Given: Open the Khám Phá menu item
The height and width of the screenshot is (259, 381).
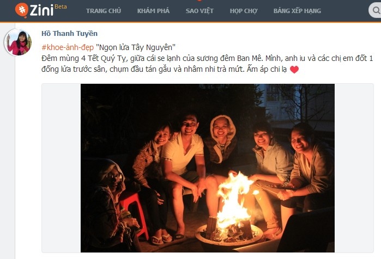Looking at the screenshot, I should tap(153, 11).
